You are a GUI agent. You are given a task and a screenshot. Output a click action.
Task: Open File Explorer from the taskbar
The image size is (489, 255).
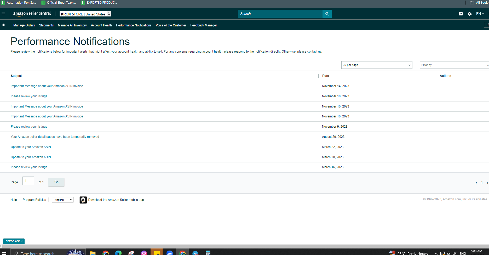[x=93, y=253]
